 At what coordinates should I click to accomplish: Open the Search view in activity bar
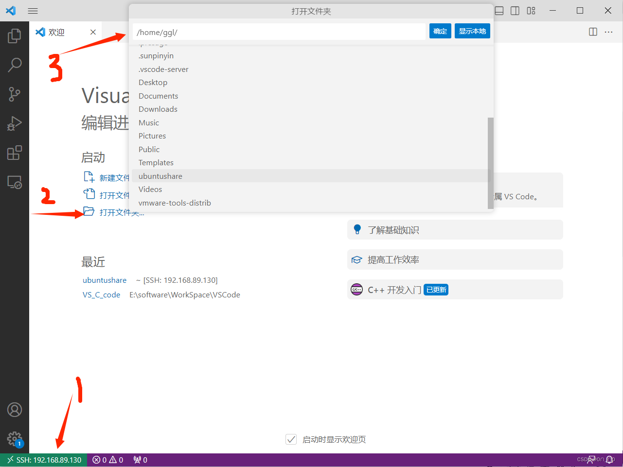[15, 65]
